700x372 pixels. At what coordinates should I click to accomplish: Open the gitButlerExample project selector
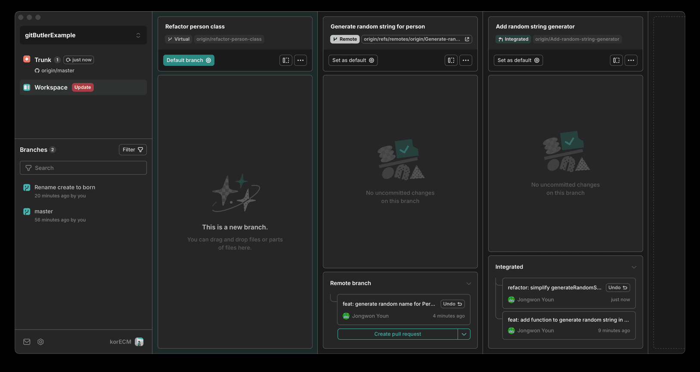pyautogui.click(x=83, y=35)
